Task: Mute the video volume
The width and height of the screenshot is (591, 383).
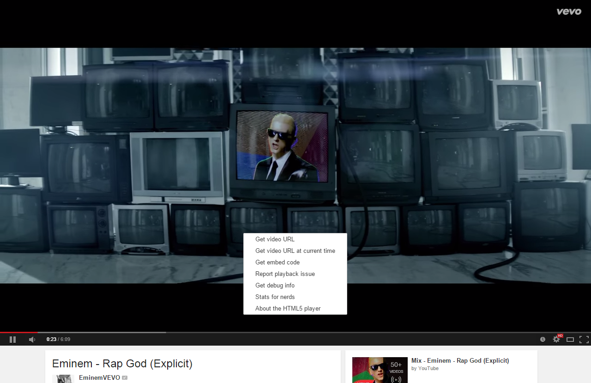Action: [32, 340]
